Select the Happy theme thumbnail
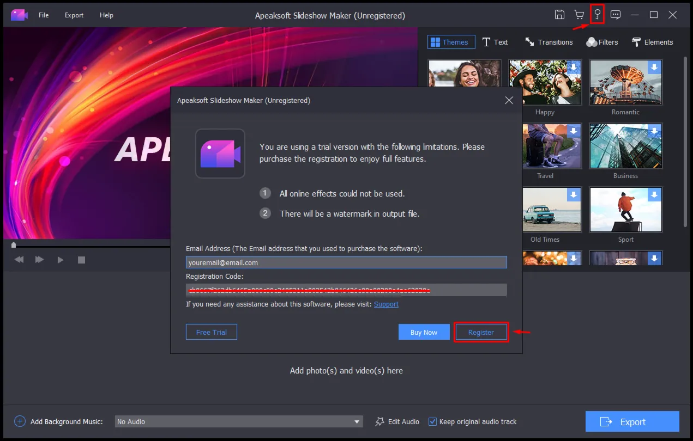 [x=545, y=83]
